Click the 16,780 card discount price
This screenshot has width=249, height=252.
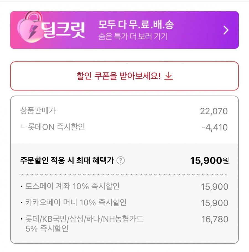point(215,219)
